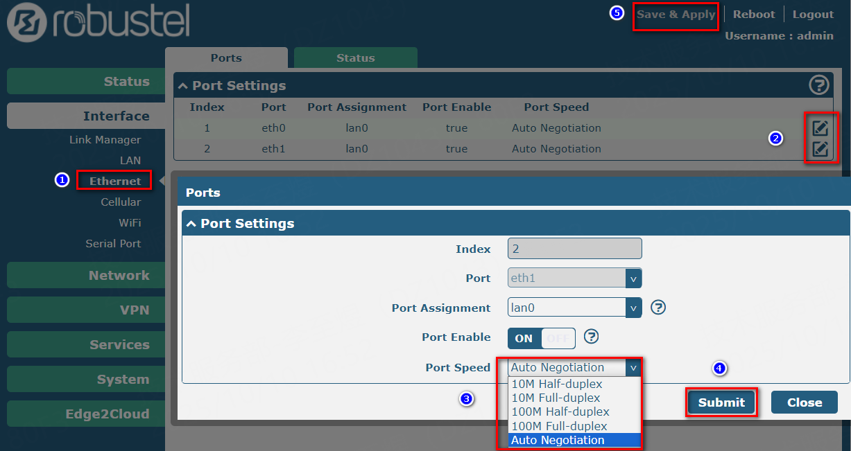This screenshot has height=451, width=851.
Task: Select 100M Full-duplex speed option
Action: [x=559, y=426]
